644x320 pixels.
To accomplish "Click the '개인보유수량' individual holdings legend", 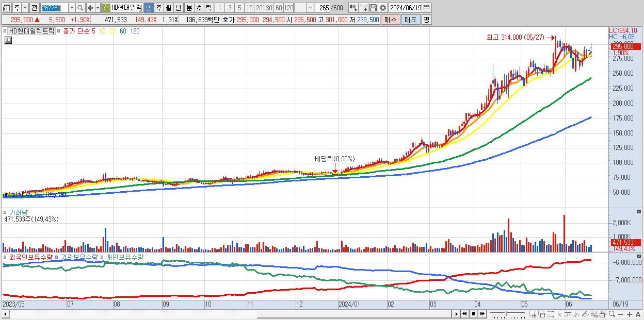I will [x=124, y=257].
